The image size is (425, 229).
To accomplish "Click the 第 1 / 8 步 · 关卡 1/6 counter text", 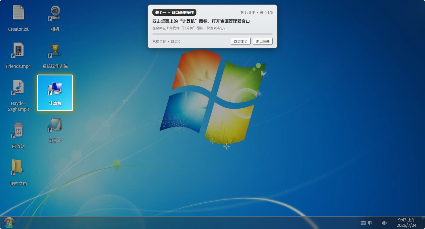I will click(x=257, y=13).
